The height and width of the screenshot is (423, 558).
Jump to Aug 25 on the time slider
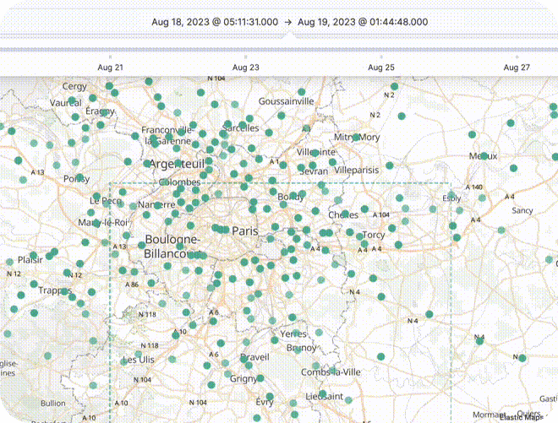point(381,67)
